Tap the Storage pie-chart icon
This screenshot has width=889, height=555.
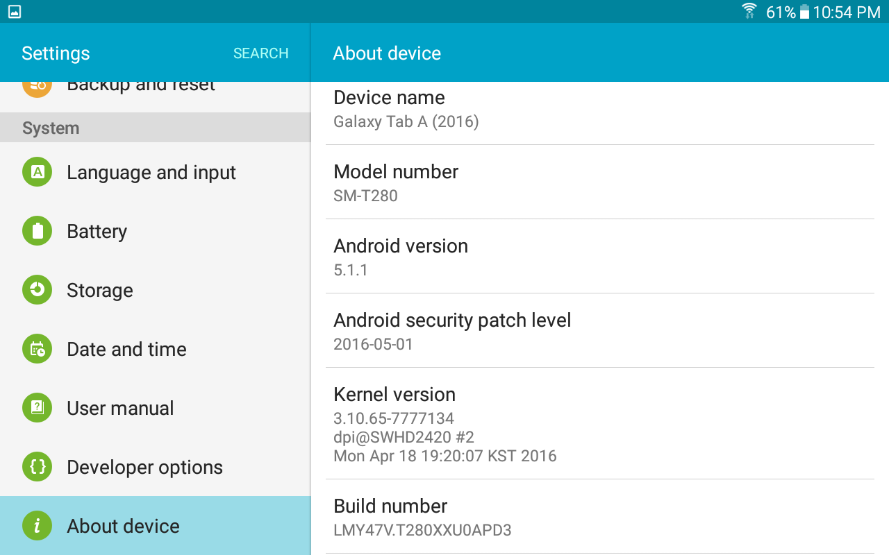pyautogui.click(x=38, y=290)
